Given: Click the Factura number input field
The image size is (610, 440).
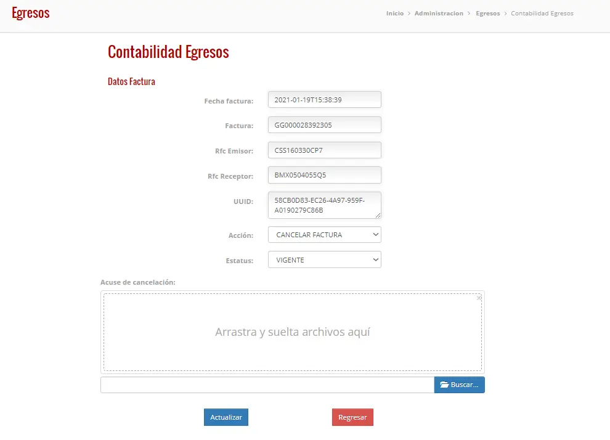Looking at the screenshot, I should click(325, 125).
